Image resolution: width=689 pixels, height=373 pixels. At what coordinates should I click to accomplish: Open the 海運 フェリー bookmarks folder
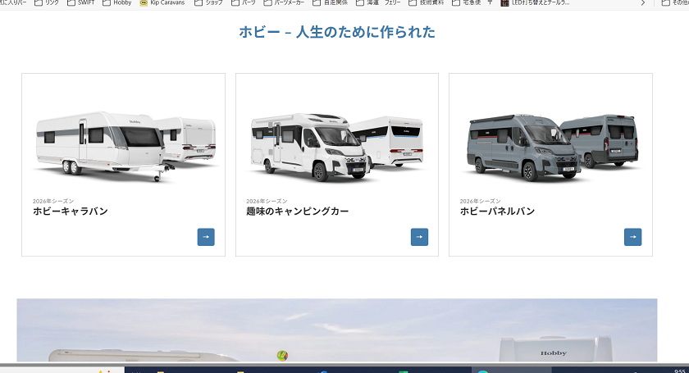coord(378,2)
